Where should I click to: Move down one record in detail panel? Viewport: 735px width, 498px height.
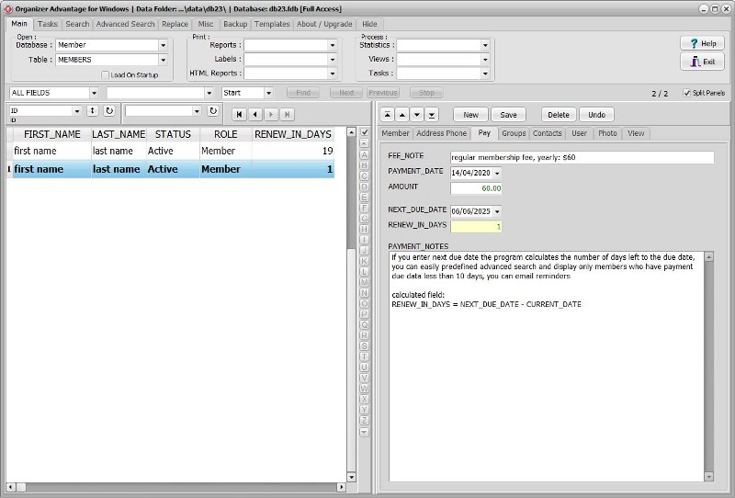417,115
